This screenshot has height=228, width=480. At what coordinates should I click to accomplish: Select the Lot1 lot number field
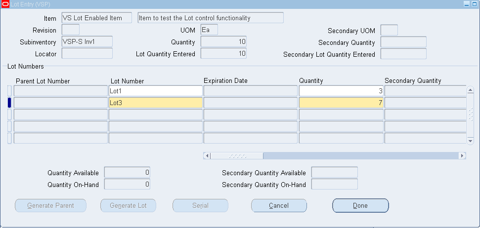click(x=156, y=91)
